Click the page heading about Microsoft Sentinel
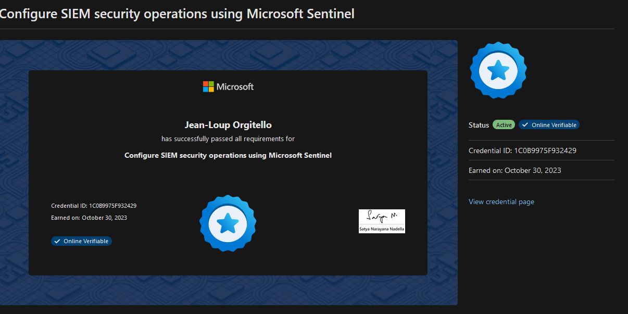This screenshot has width=628, height=314. click(177, 14)
